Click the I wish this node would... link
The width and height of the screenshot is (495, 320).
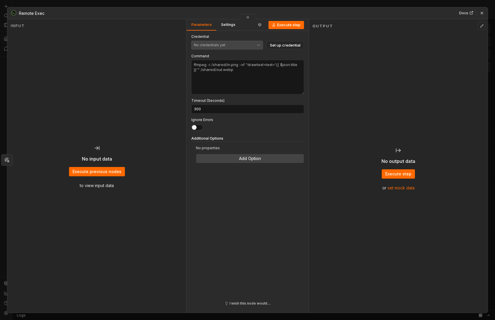(248, 303)
